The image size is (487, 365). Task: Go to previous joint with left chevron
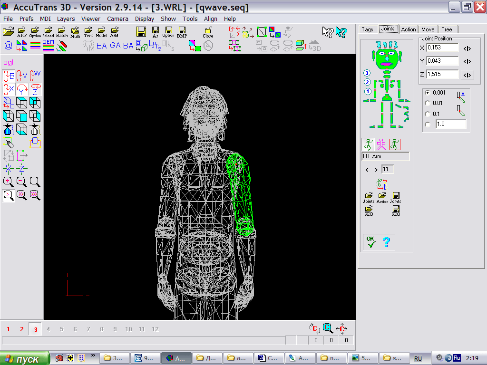367,170
